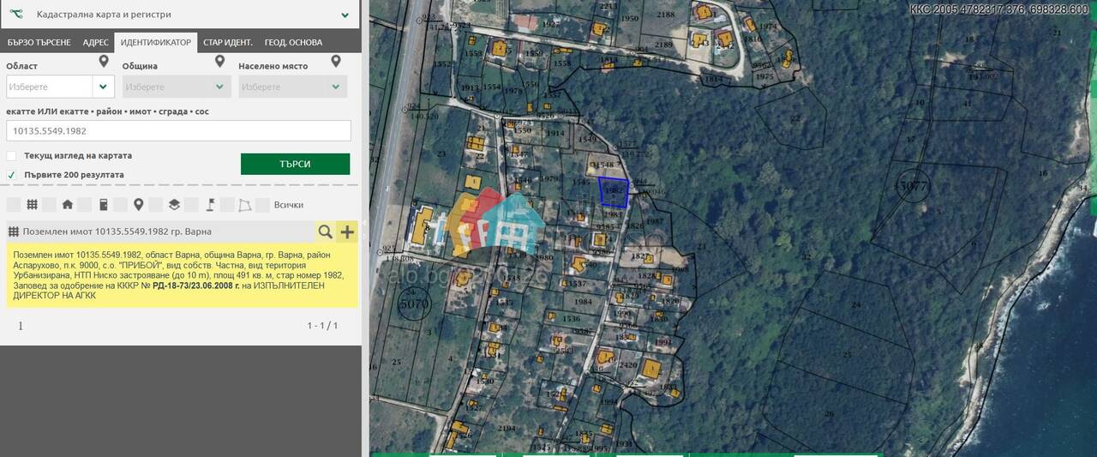Add result using the plus icon
This screenshot has height=457, width=1097.
click(347, 232)
